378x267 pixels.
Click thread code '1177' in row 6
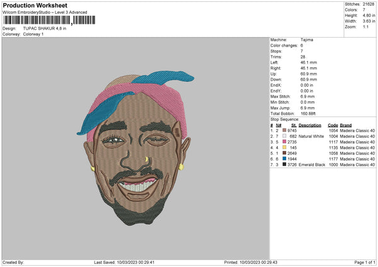333,159
